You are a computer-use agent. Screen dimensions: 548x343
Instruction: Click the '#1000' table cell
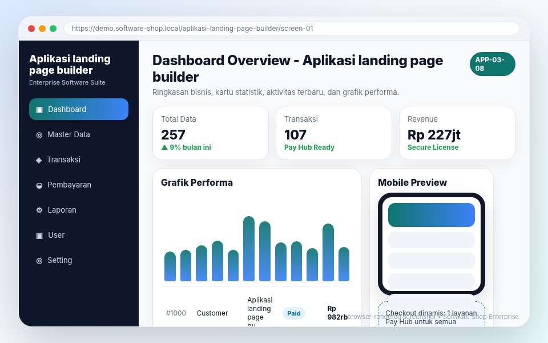(176, 313)
